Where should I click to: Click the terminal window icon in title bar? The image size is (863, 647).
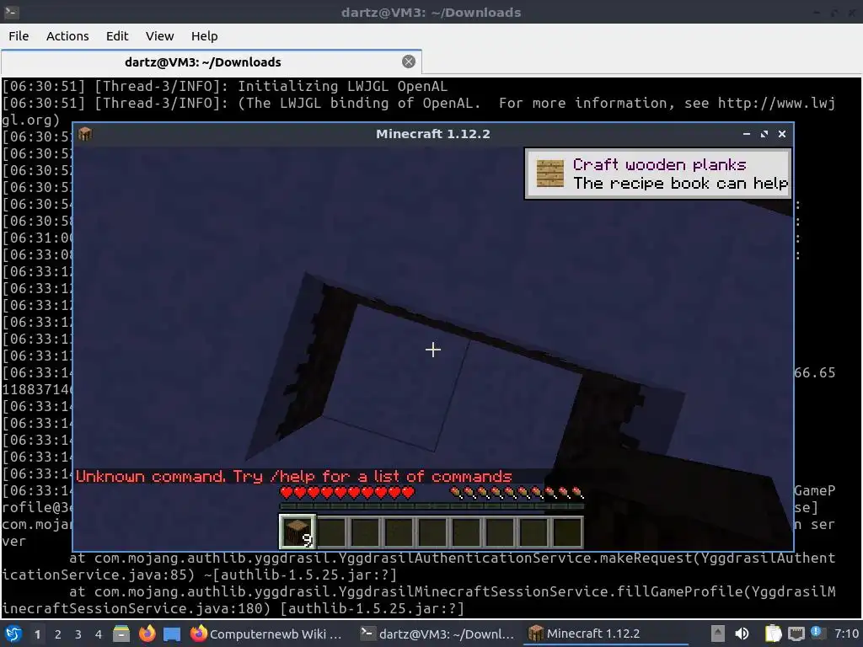point(12,12)
